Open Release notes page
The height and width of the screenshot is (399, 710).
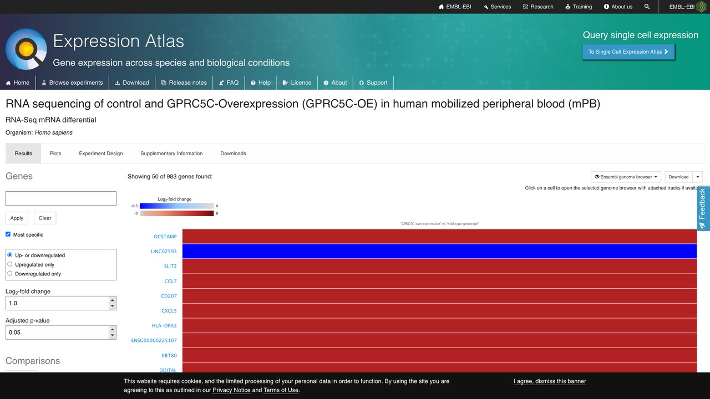[x=184, y=83]
